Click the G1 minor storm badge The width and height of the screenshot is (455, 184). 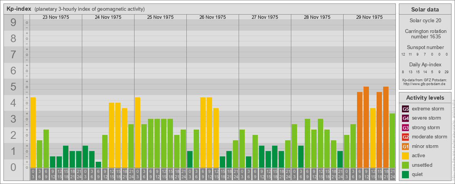[x=405, y=146]
